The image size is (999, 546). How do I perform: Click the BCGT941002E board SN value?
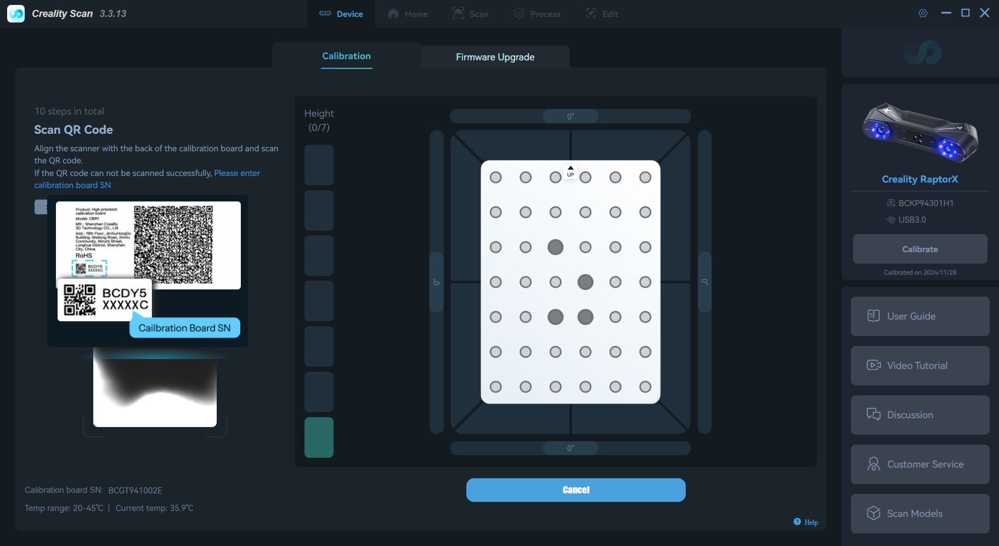[135, 490]
